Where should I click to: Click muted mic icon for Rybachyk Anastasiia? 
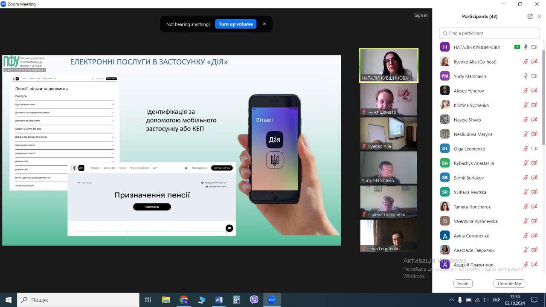coord(526,163)
